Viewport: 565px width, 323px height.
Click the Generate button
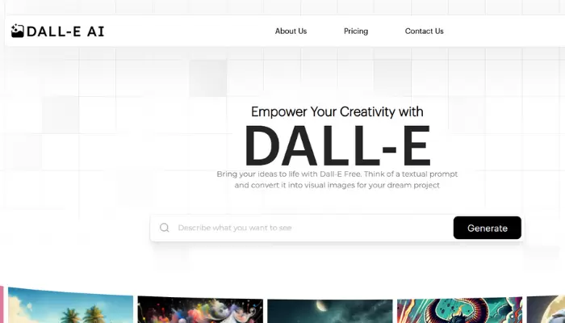click(488, 228)
